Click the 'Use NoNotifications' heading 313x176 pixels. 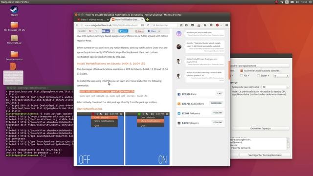coord(89,109)
